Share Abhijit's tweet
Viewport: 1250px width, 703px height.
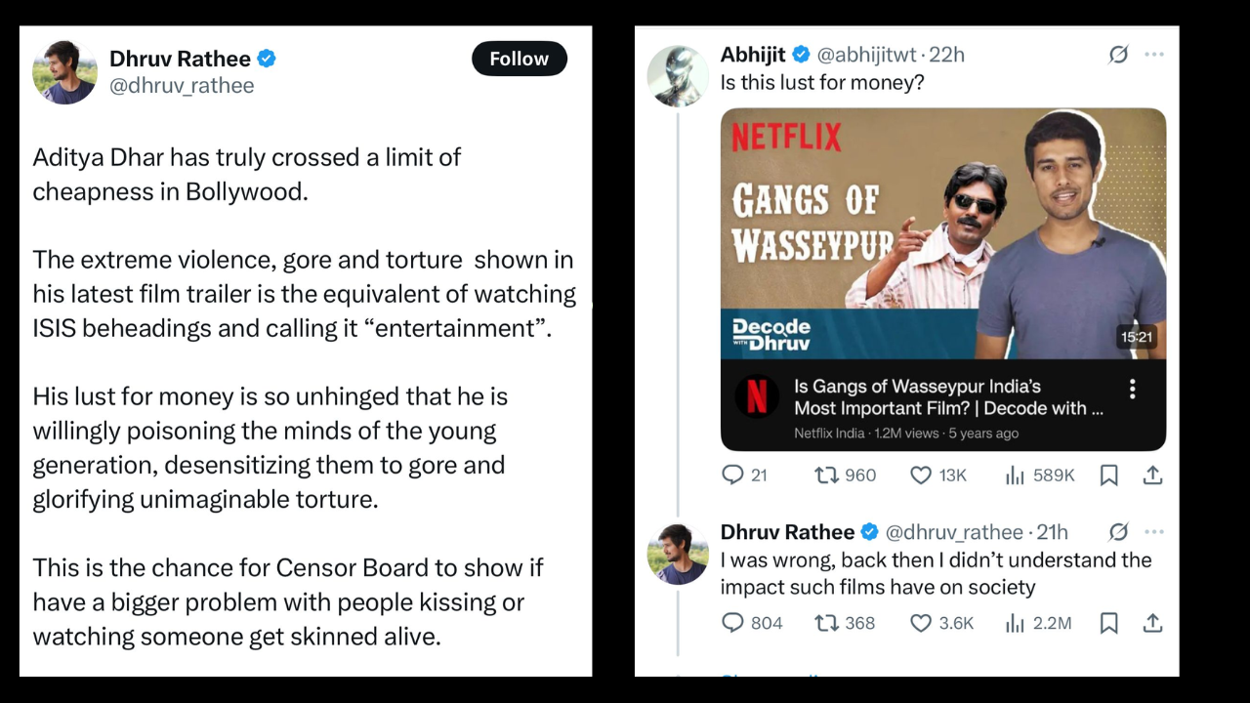[x=1152, y=475]
